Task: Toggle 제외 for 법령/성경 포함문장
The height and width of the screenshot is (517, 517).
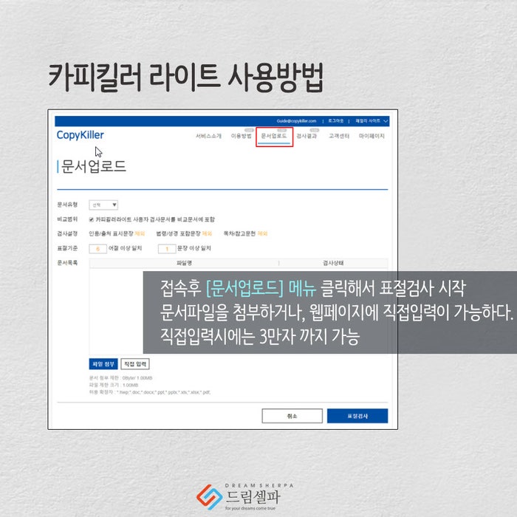Action: [207, 234]
